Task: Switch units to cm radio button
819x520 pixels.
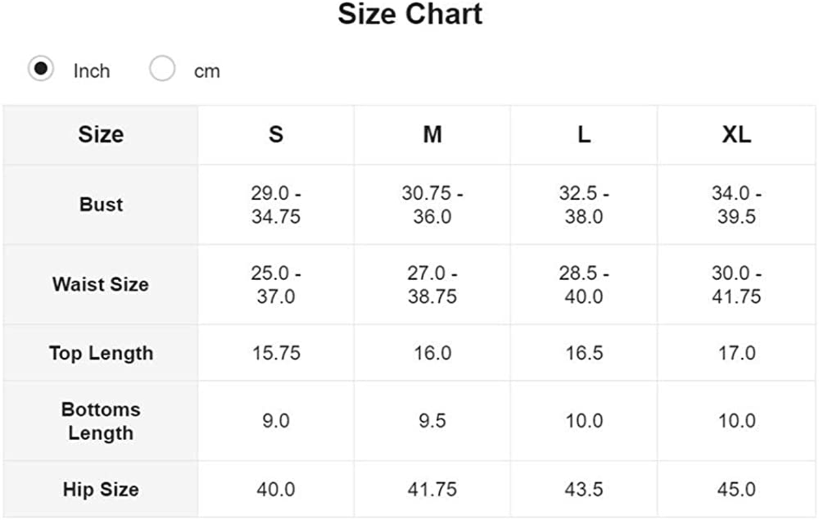Action: point(162,69)
